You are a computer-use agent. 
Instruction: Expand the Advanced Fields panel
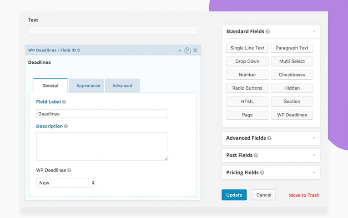(271, 138)
